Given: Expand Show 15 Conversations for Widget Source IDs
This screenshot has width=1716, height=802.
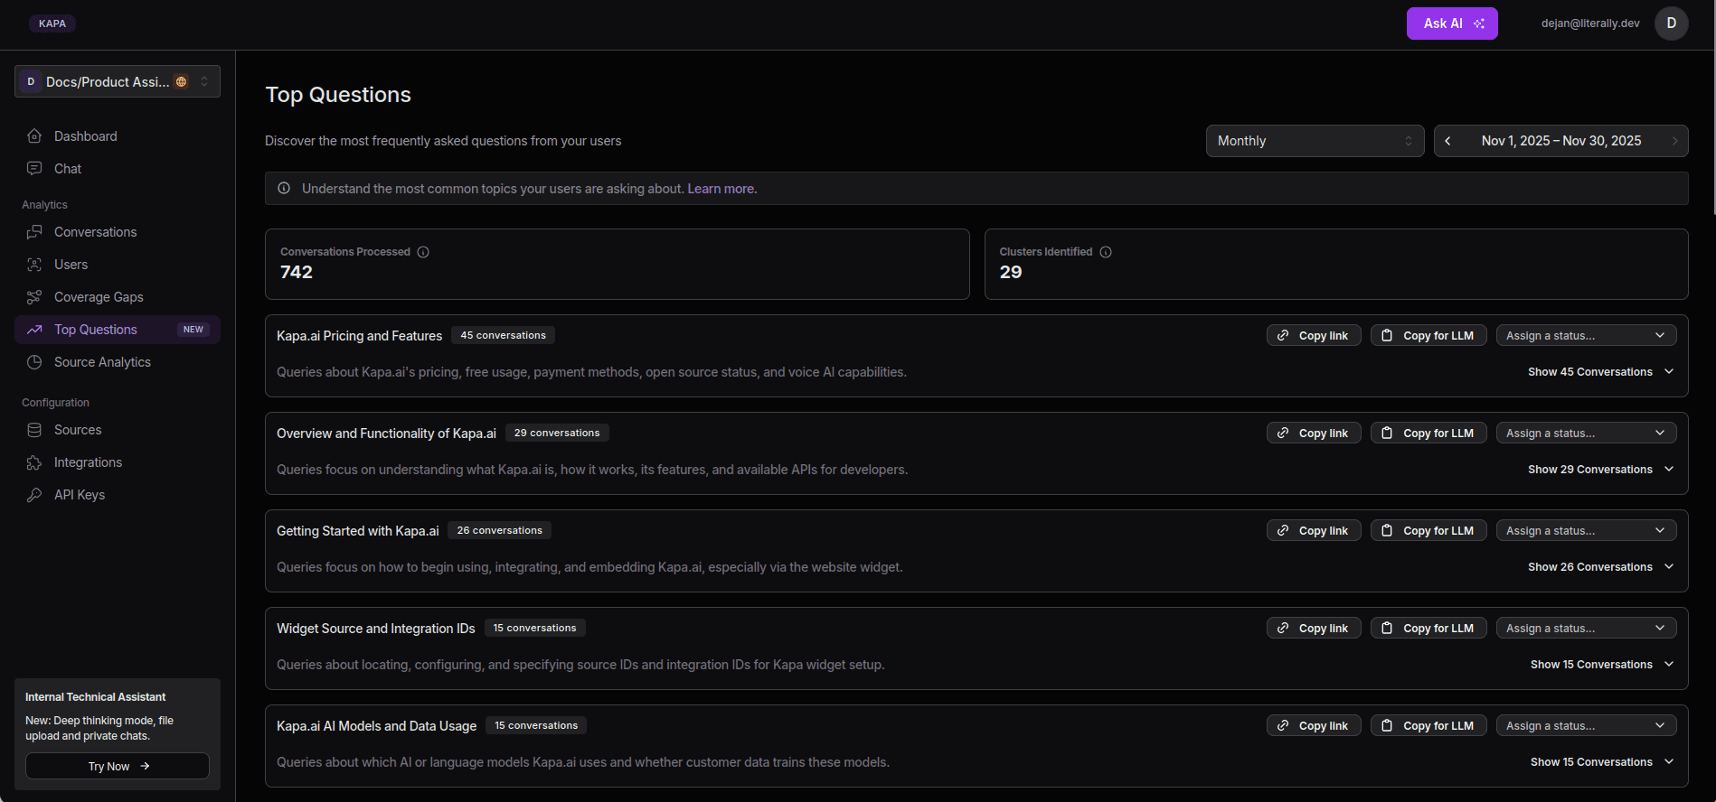Looking at the screenshot, I should [x=1602, y=665].
